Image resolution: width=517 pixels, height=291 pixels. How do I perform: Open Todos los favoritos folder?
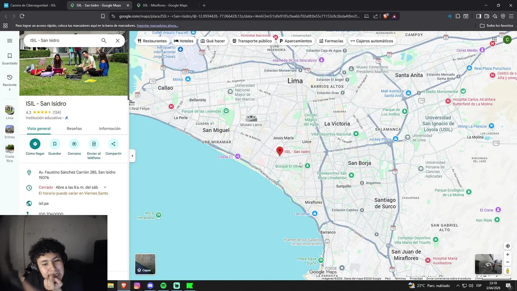point(496,25)
